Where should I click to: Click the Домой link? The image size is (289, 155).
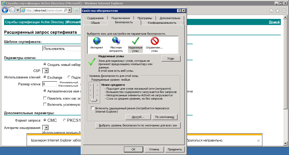click(274, 22)
